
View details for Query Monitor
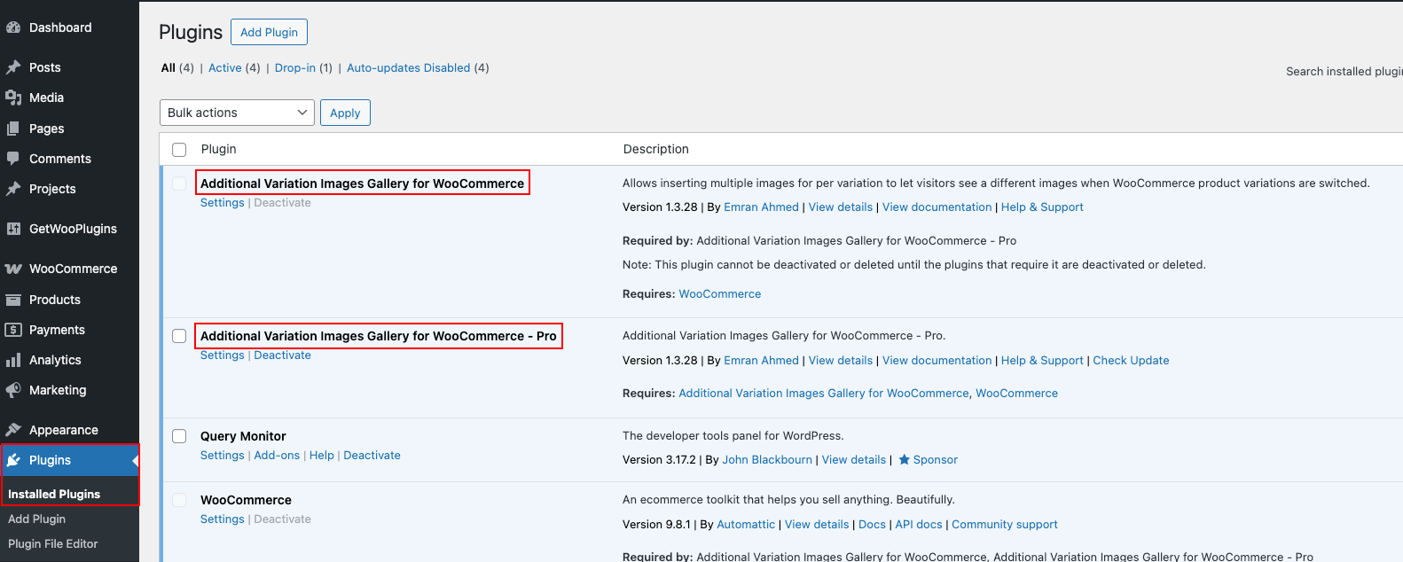click(853, 459)
